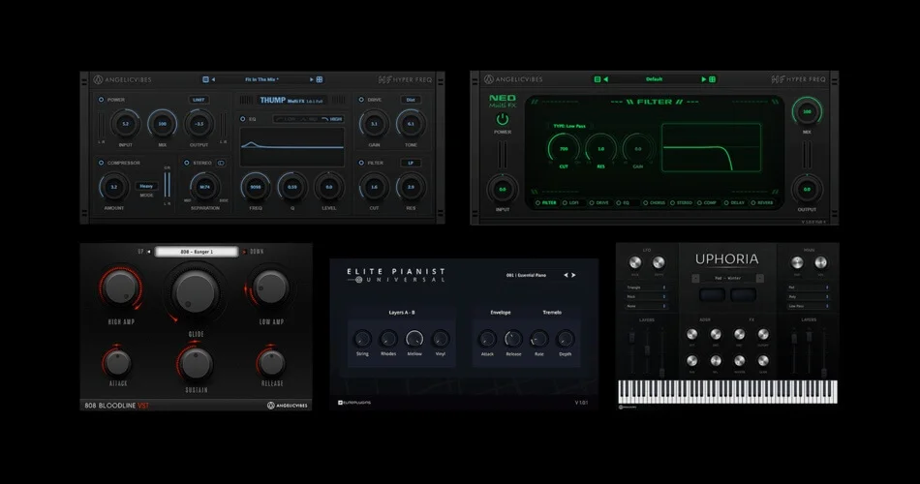Select FILTER tab in NEO
The width and height of the screenshot is (920, 484).
pyautogui.click(x=545, y=203)
